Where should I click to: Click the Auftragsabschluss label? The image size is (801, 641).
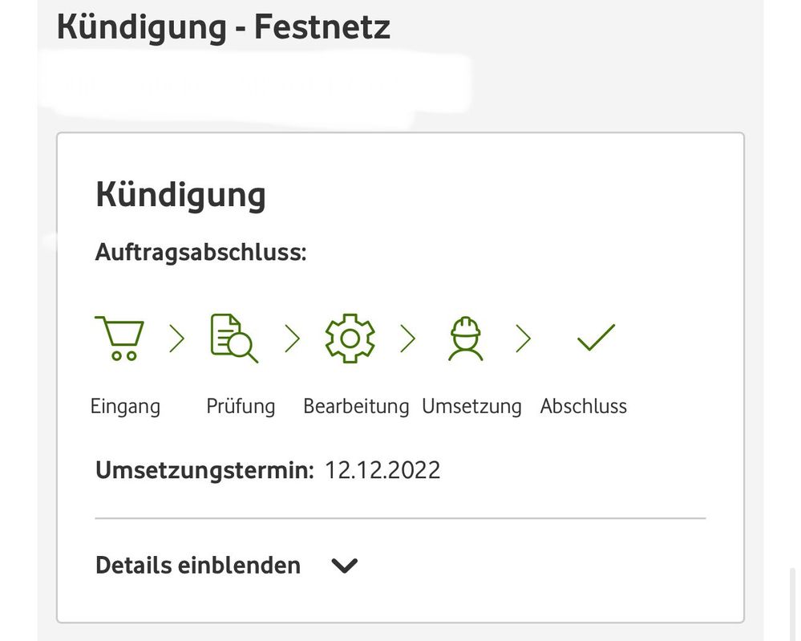[x=201, y=253]
